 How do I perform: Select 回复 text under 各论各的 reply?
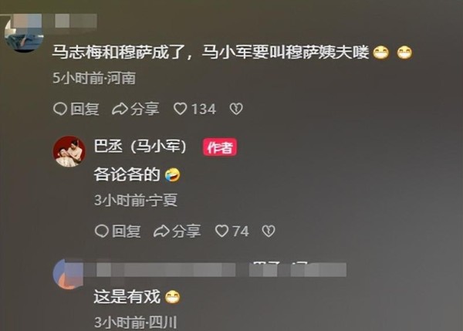tap(126, 231)
